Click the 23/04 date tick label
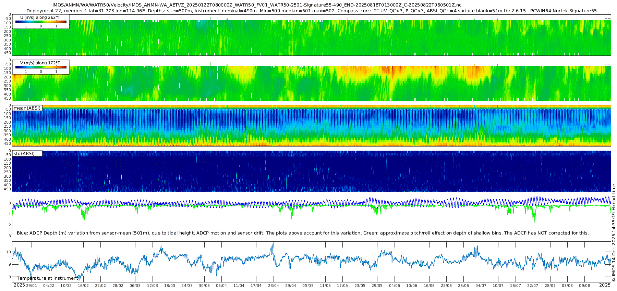Image resolution: width=617 pixels, height=291 pixels. click(273, 286)
